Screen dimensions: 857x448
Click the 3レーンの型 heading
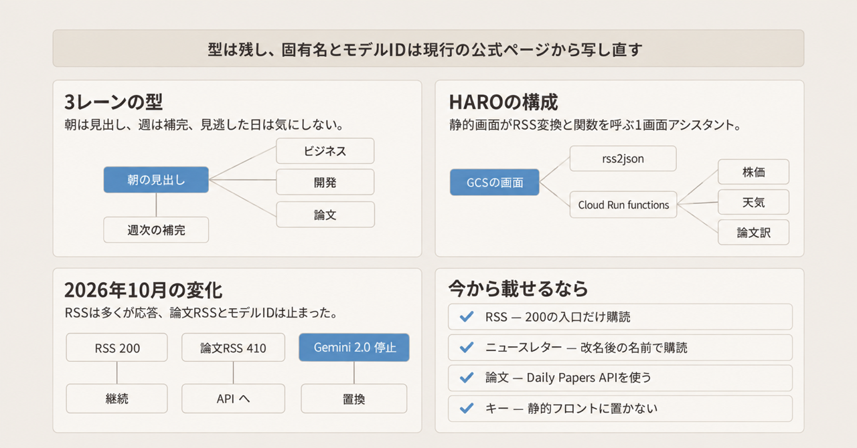tap(114, 102)
